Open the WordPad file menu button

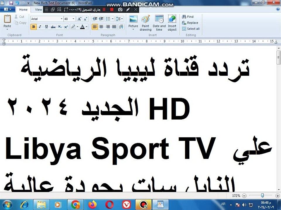coord(8,9)
